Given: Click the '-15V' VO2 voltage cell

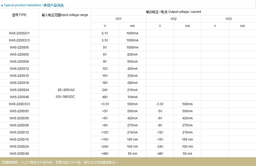Looking at the screenshot, I should pos(160,139).
